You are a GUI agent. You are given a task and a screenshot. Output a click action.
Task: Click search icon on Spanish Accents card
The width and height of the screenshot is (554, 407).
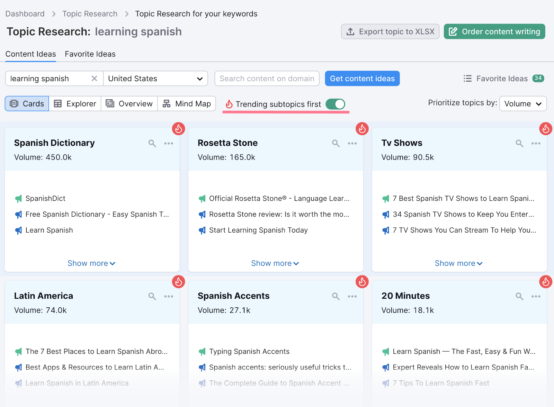pyautogui.click(x=336, y=296)
